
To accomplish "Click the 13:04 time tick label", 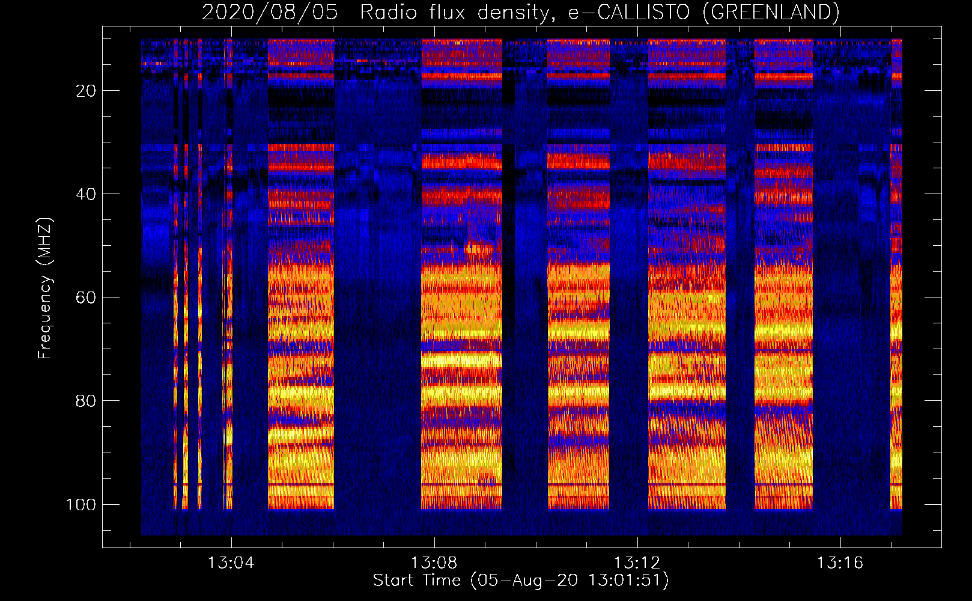I will [x=231, y=563].
